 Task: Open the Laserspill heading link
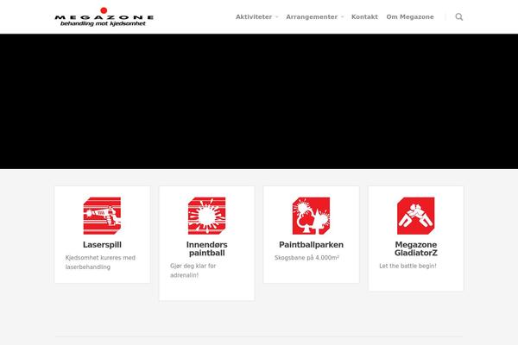point(102,245)
